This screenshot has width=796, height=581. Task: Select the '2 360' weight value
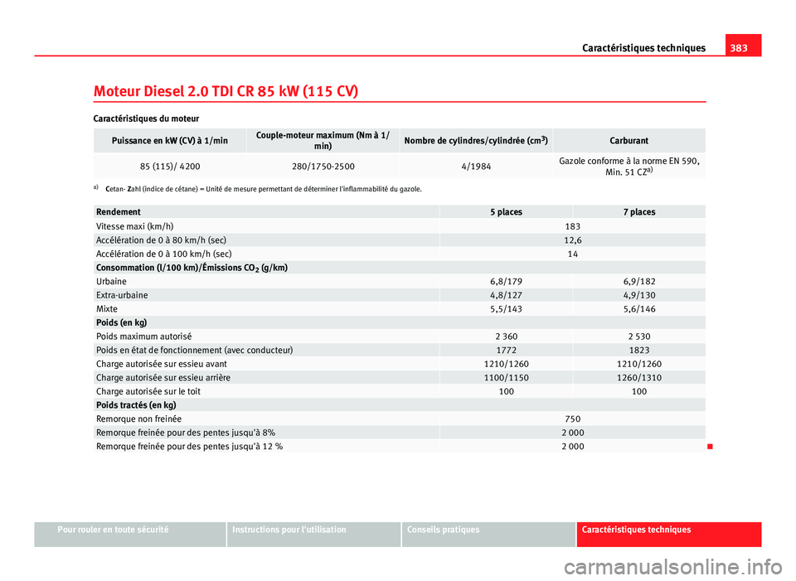(x=506, y=336)
